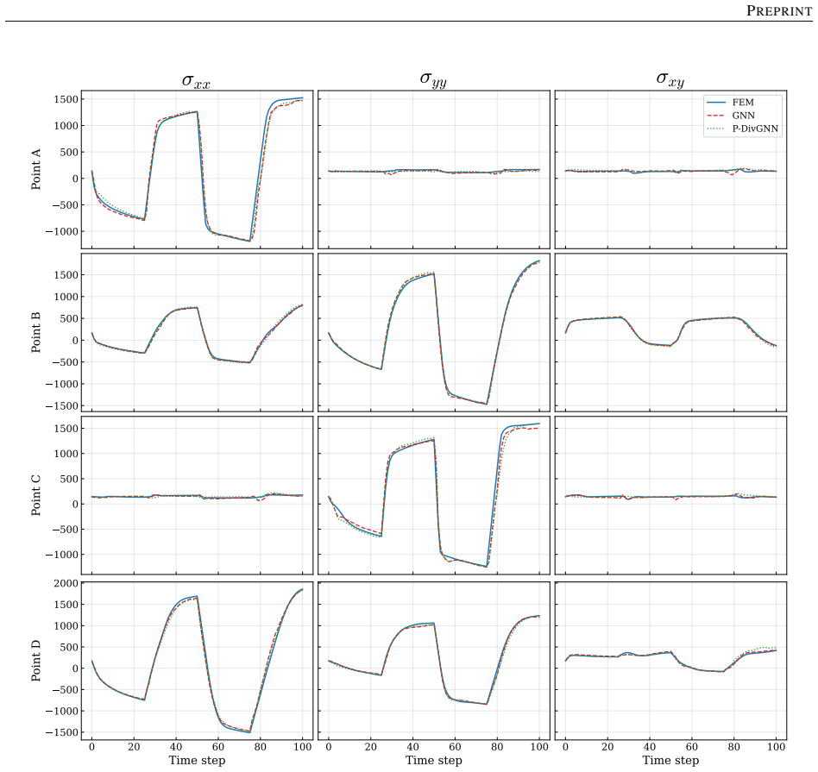Click the dotted green P-DivGNN legend line sample
Image resolution: width=818 pixels, height=772 pixels.
[x=716, y=129]
